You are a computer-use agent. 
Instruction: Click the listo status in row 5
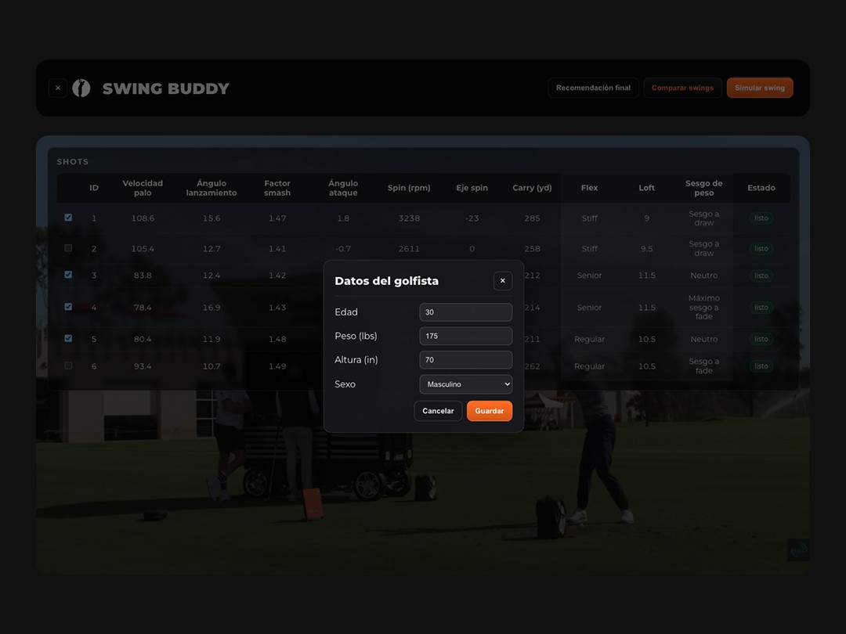pyautogui.click(x=761, y=339)
